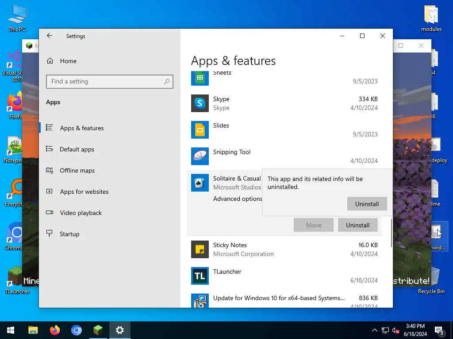Image resolution: width=453 pixels, height=339 pixels.
Task: Click the network tray icon
Action: pos(385,330)
